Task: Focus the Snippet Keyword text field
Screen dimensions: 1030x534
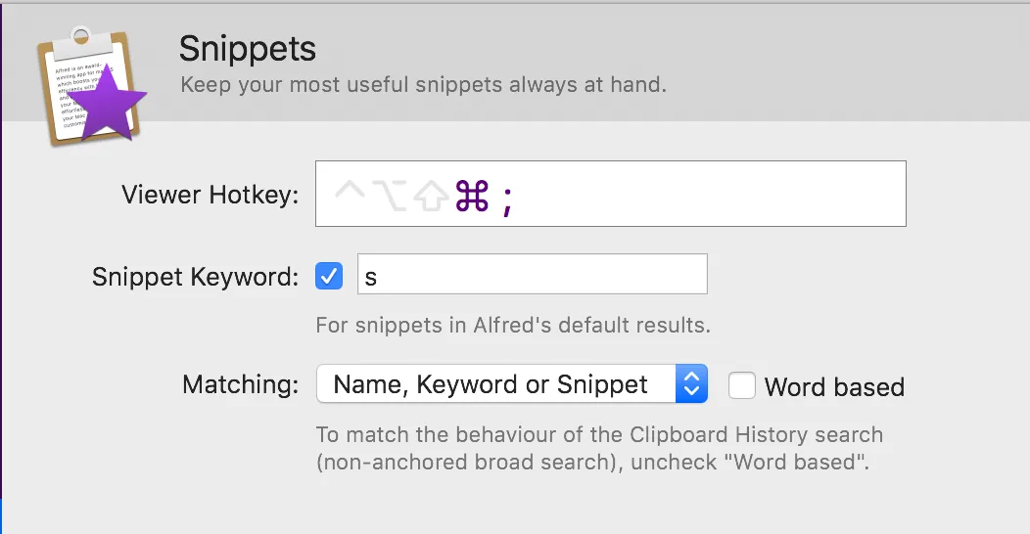Action: (x=532, y=275)
